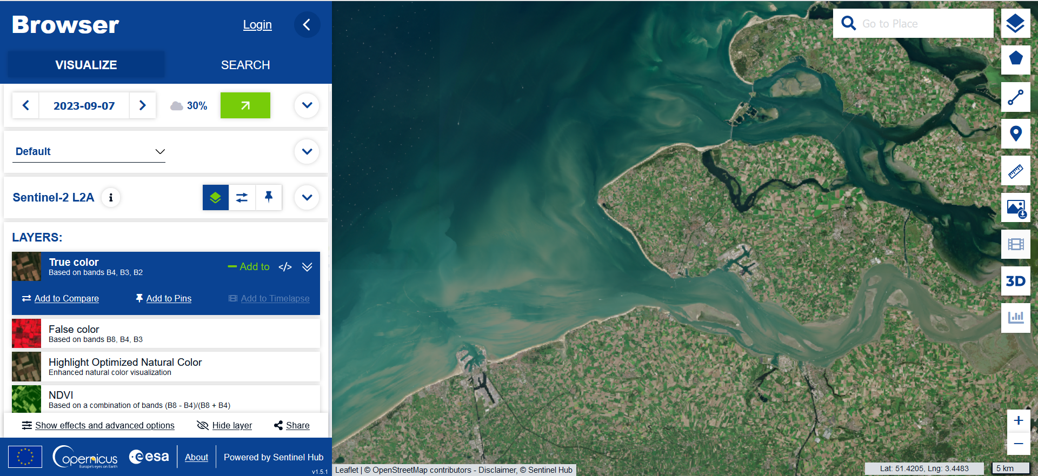This screenshot has height=476, width=1038.
Task: Open the map layers selector icon
Action: click(x=1015, y=23)
